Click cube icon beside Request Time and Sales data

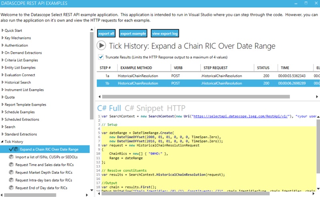(11, 165)
